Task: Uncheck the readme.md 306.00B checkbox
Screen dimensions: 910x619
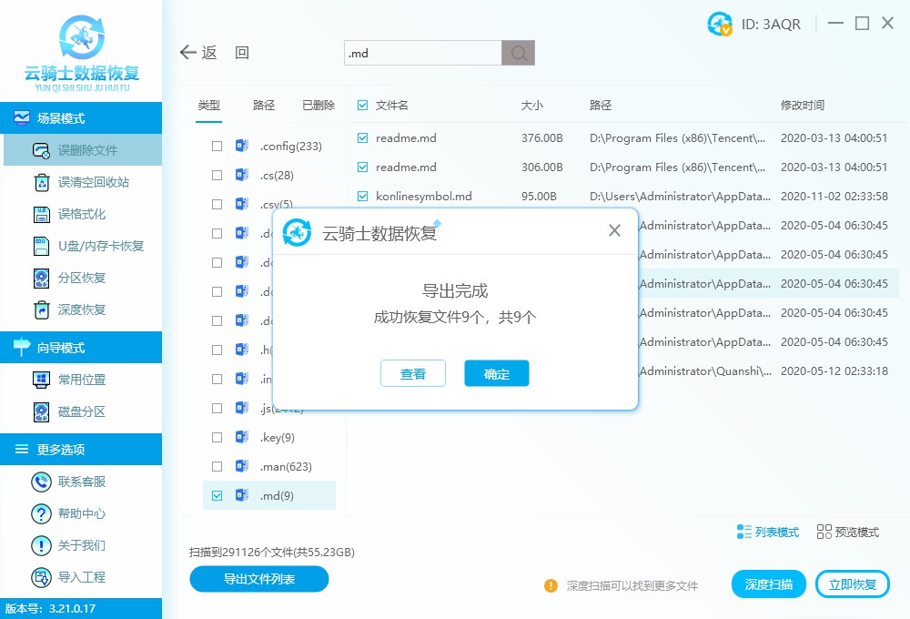Action: (x=363, y=167)
